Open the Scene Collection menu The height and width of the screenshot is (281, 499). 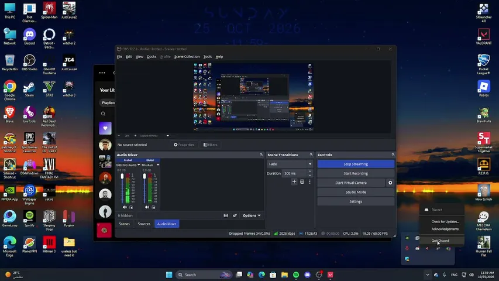coord(187,57)
